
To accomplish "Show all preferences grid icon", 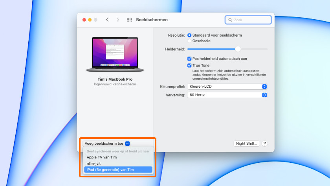I will point(129,20).
